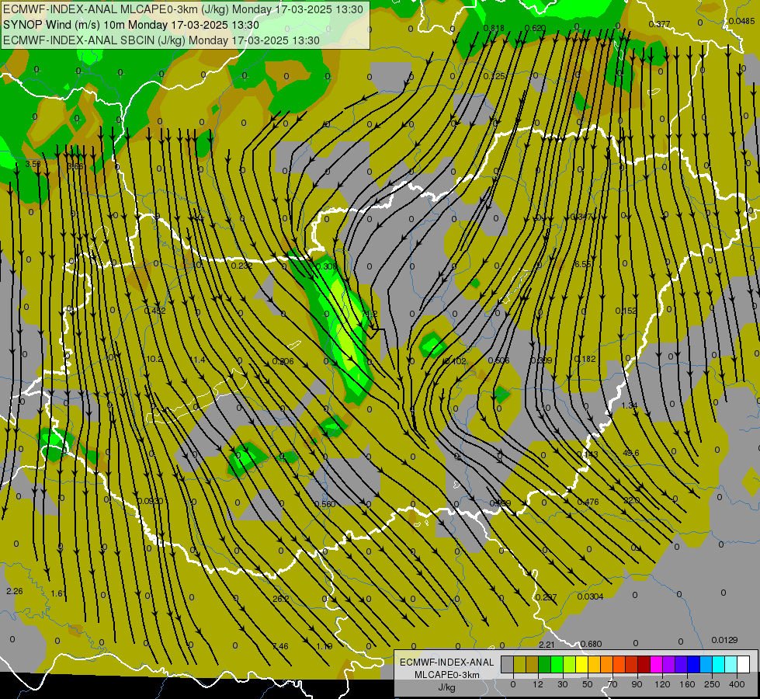
Task: Click the map value 0.499
Action: click(500, 503)
